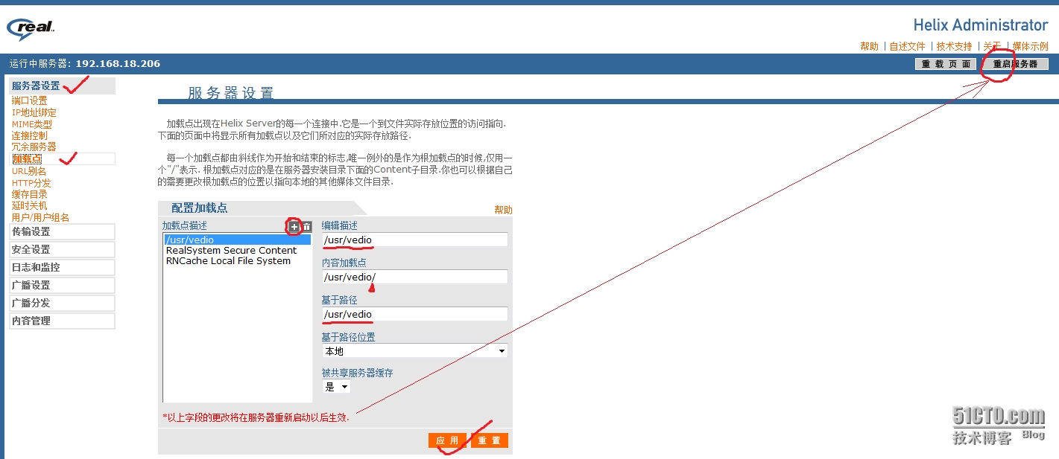Select RNCache Local File System in the list
The width and height of the screenshot is (1059, 459).
pos(228,260)
